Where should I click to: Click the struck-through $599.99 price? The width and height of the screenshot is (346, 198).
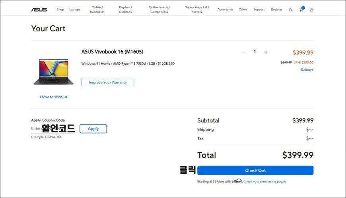click(286, 62)
